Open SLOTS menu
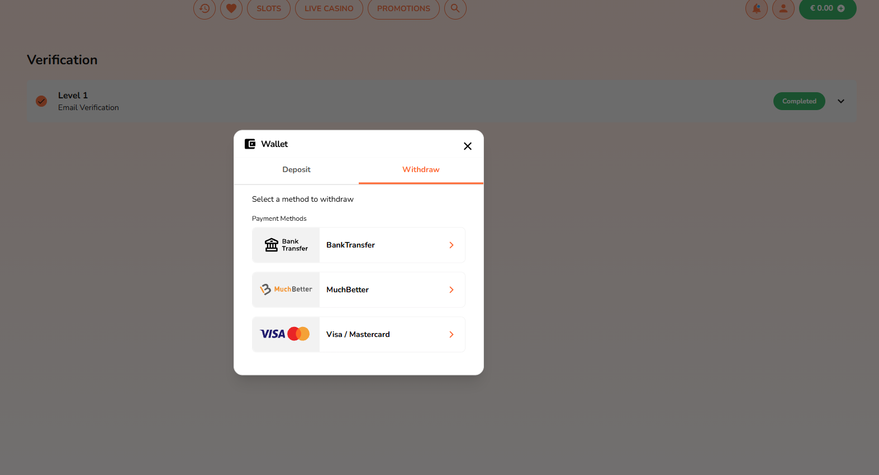 click(269, 8)
